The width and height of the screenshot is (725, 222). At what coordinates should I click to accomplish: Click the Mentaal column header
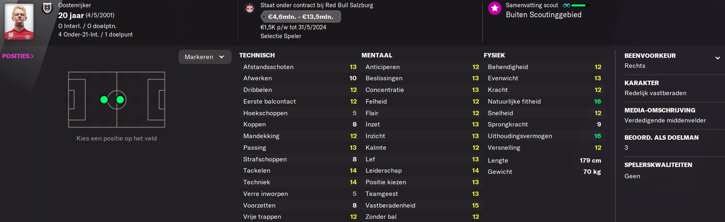(x=377, y=55)
